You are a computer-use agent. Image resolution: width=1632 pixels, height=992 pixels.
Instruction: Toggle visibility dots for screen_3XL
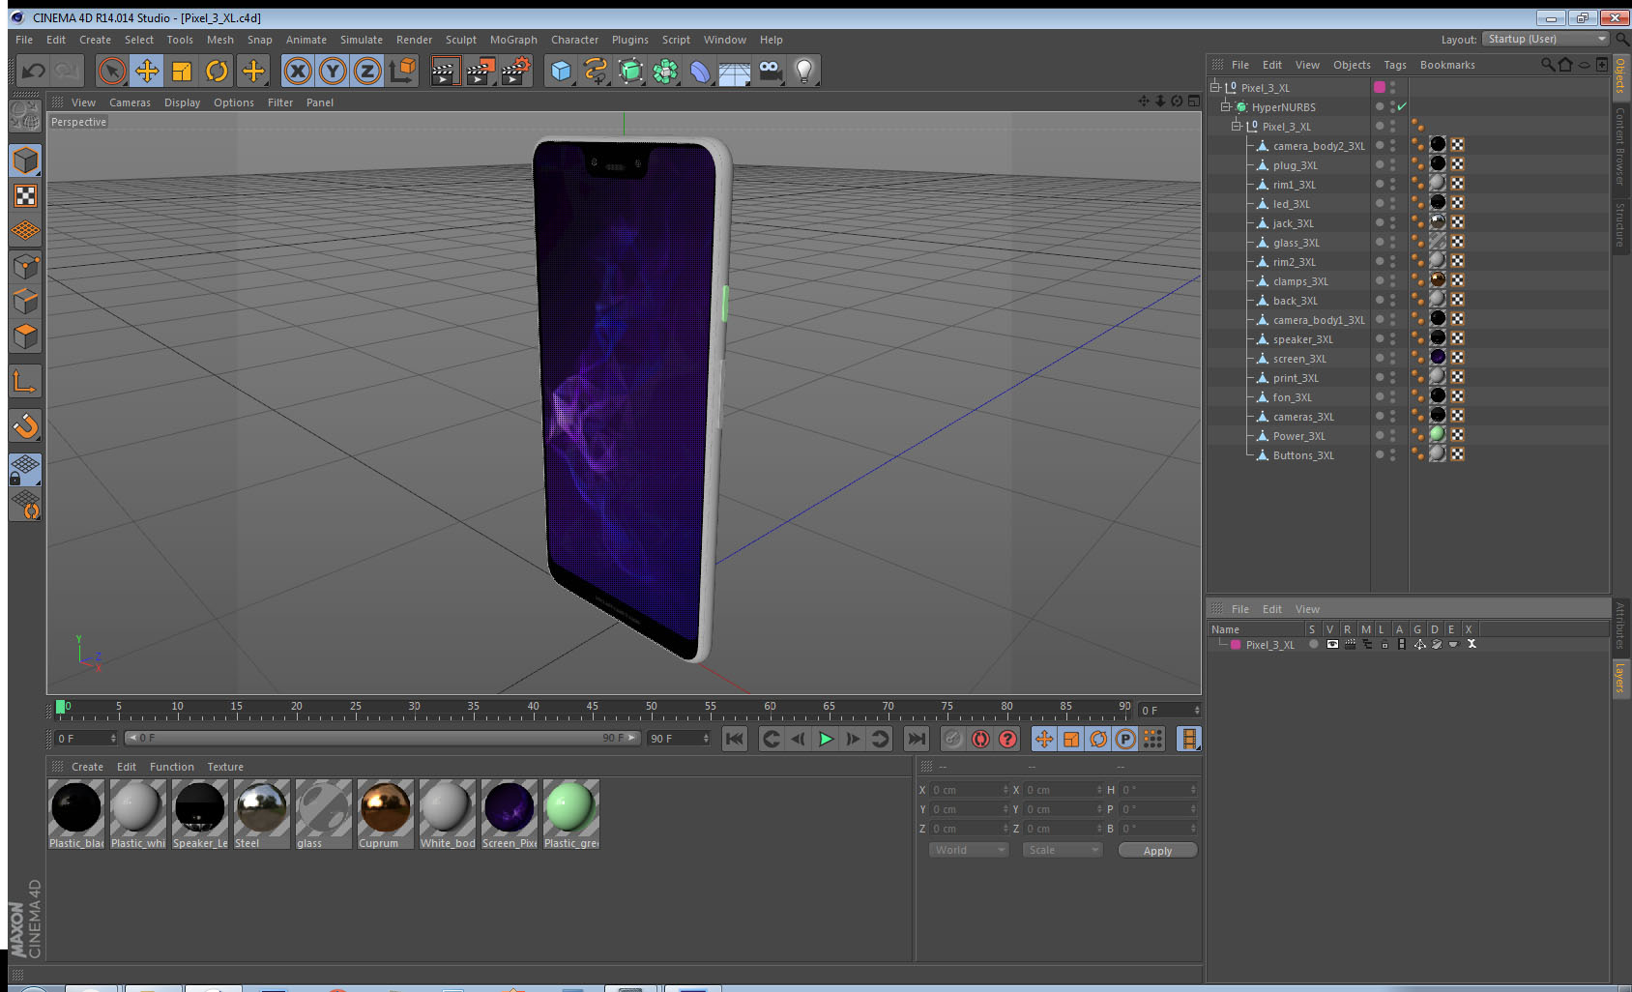[1392, 358]
